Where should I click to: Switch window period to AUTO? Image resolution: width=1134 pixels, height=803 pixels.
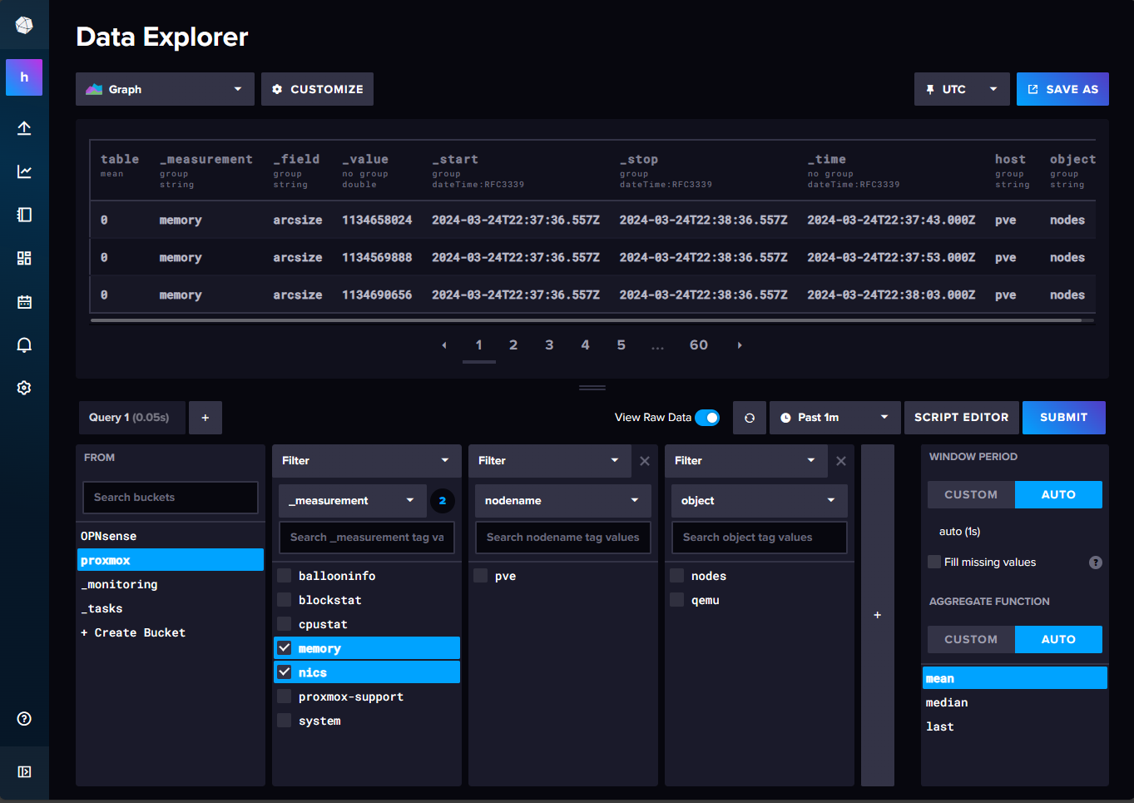tap(1058, 494)
